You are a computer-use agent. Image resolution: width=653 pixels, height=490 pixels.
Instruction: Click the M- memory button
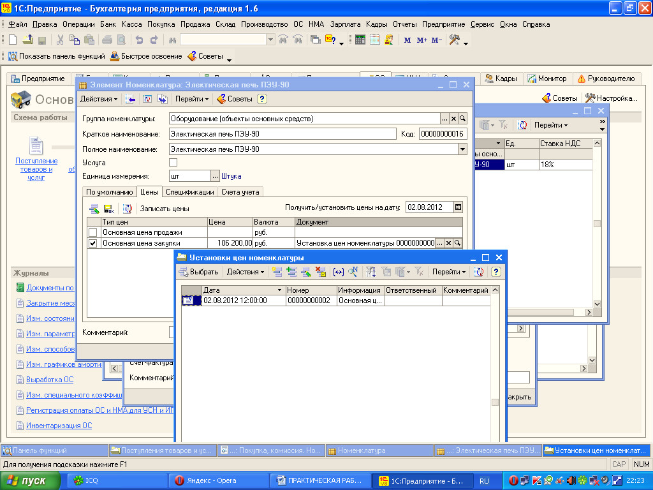pos(436,40)
